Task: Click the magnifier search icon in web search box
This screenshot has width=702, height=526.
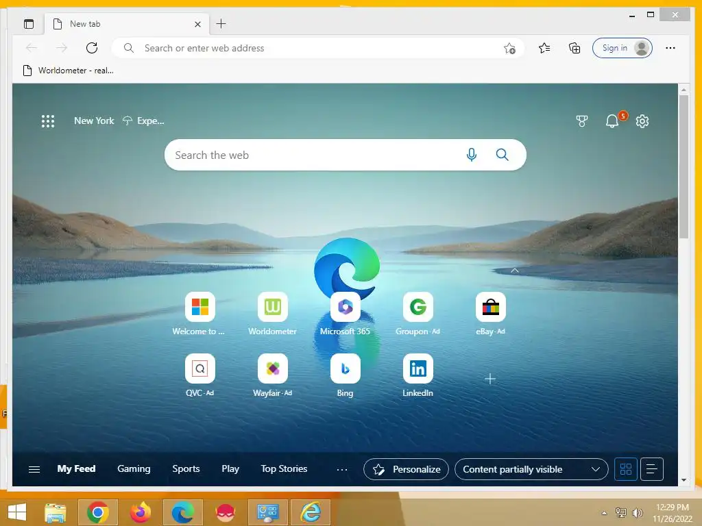Action: point(503,155)
